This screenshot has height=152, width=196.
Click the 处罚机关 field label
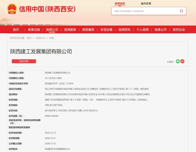(13, 149)
